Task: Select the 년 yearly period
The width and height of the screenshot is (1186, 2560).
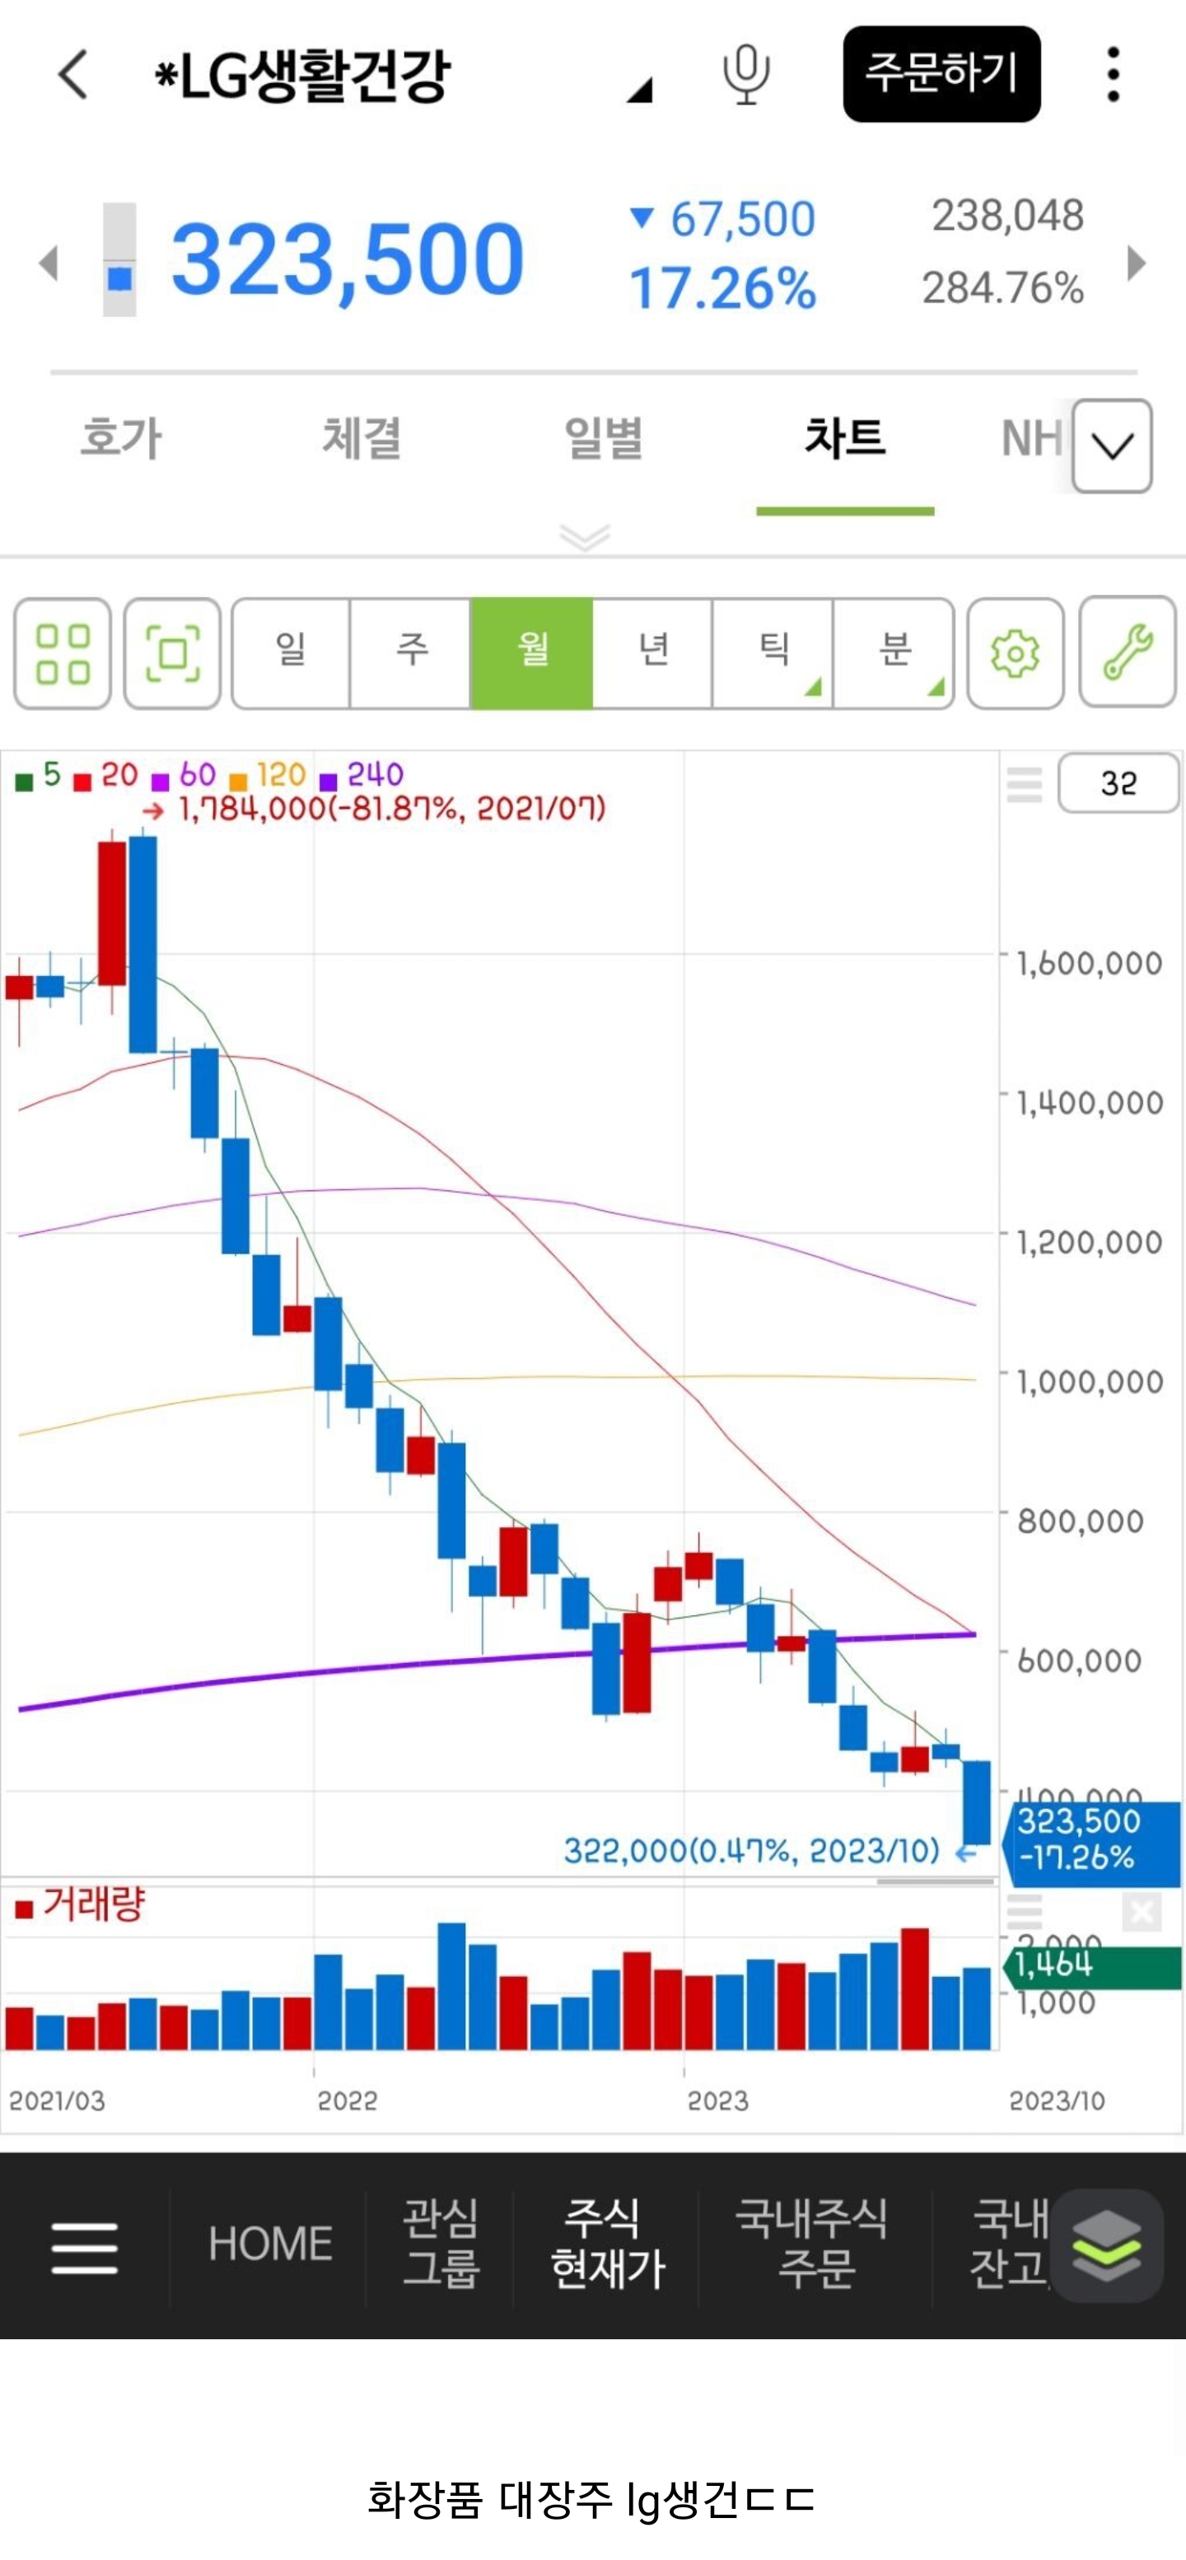Action: pyautogui.click(x=652, y=653)
